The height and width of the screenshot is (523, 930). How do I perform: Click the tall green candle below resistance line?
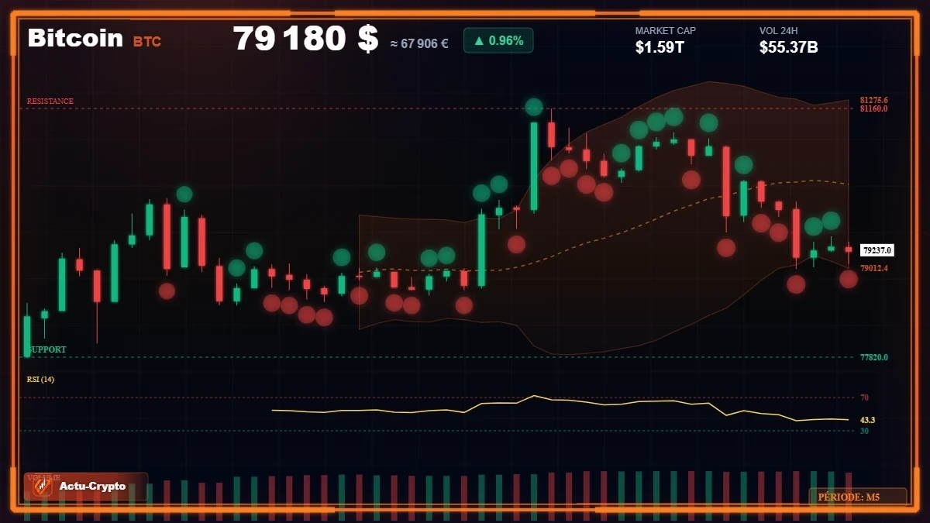[x=534, y=166]
